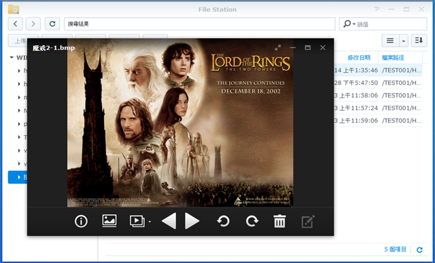Refresh the item list at bottom right
This screenshot has width=435, height=263.
(419, 249)
